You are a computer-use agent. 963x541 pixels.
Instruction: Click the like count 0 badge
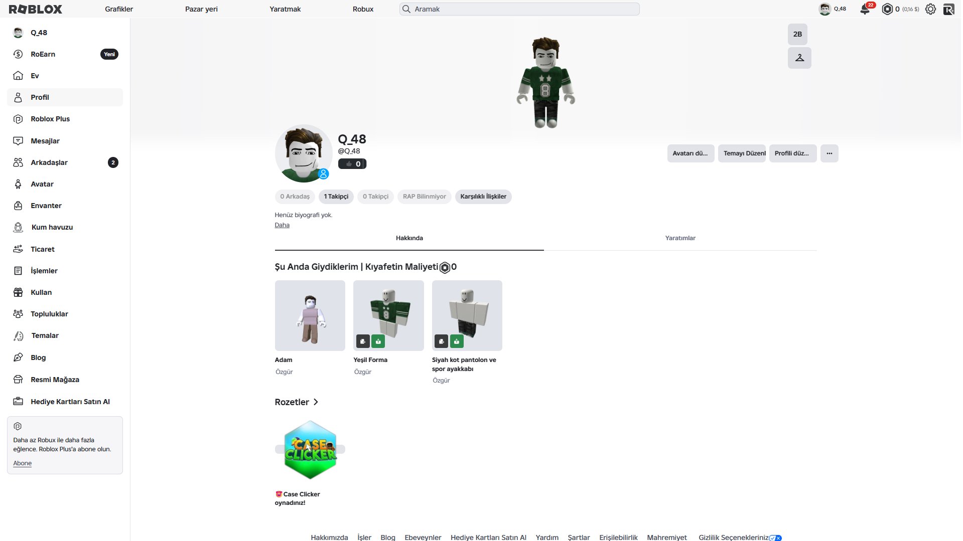pyautogui.click(x=352, y=164)
